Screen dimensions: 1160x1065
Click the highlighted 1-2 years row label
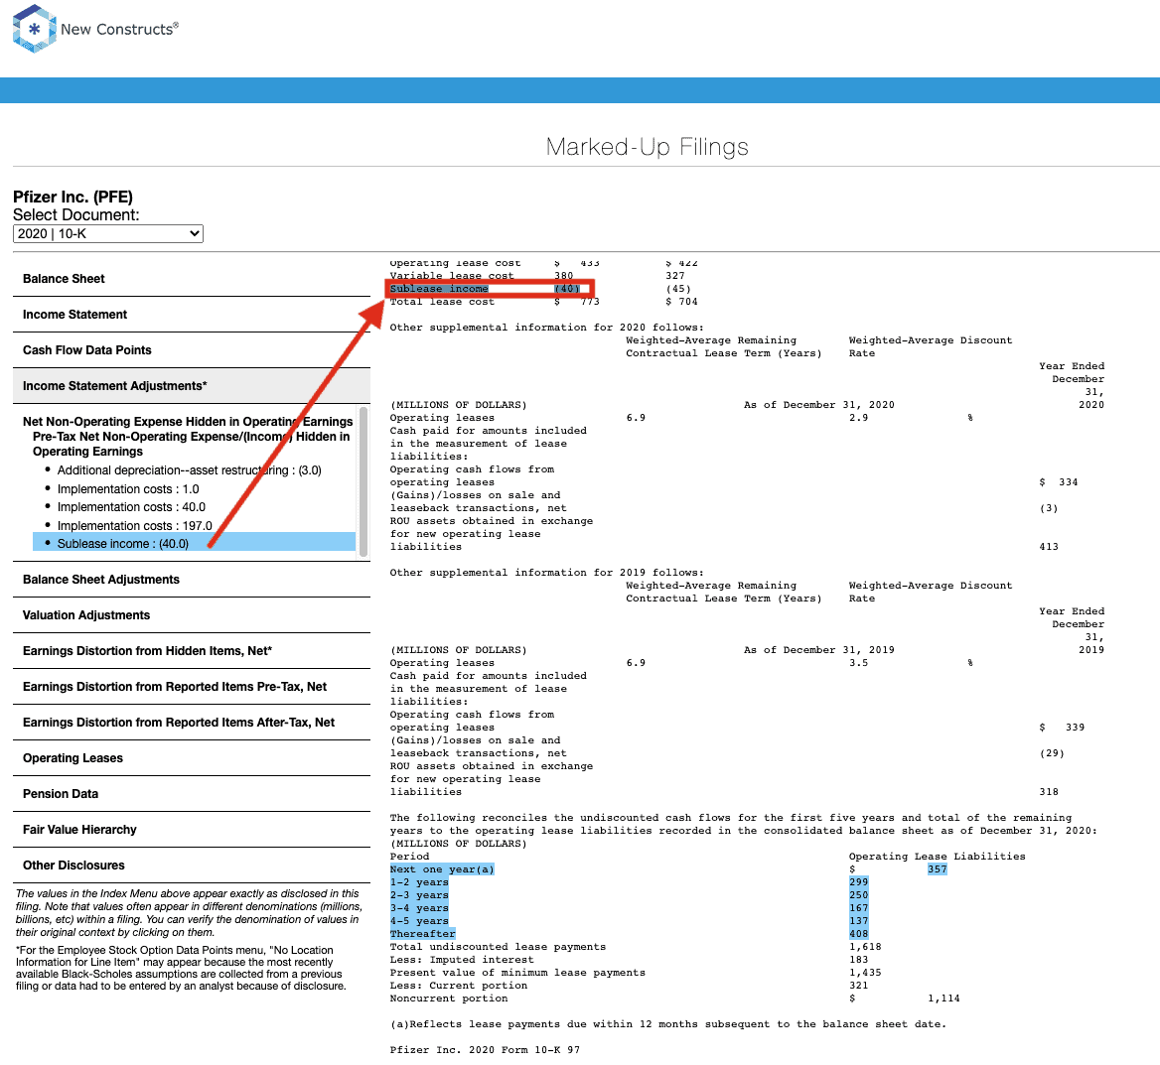pyautogui.click(x=419, y=882)
